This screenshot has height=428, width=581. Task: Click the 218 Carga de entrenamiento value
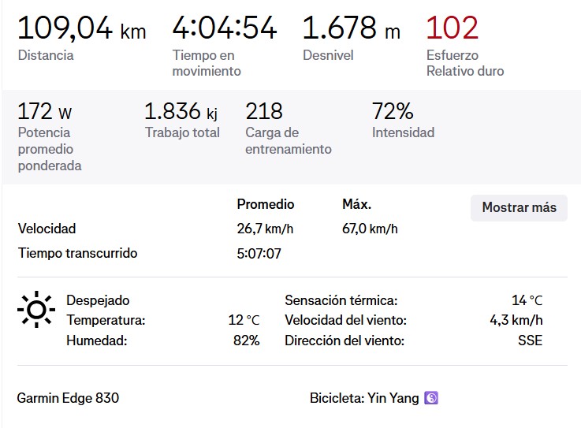[264, 111]
